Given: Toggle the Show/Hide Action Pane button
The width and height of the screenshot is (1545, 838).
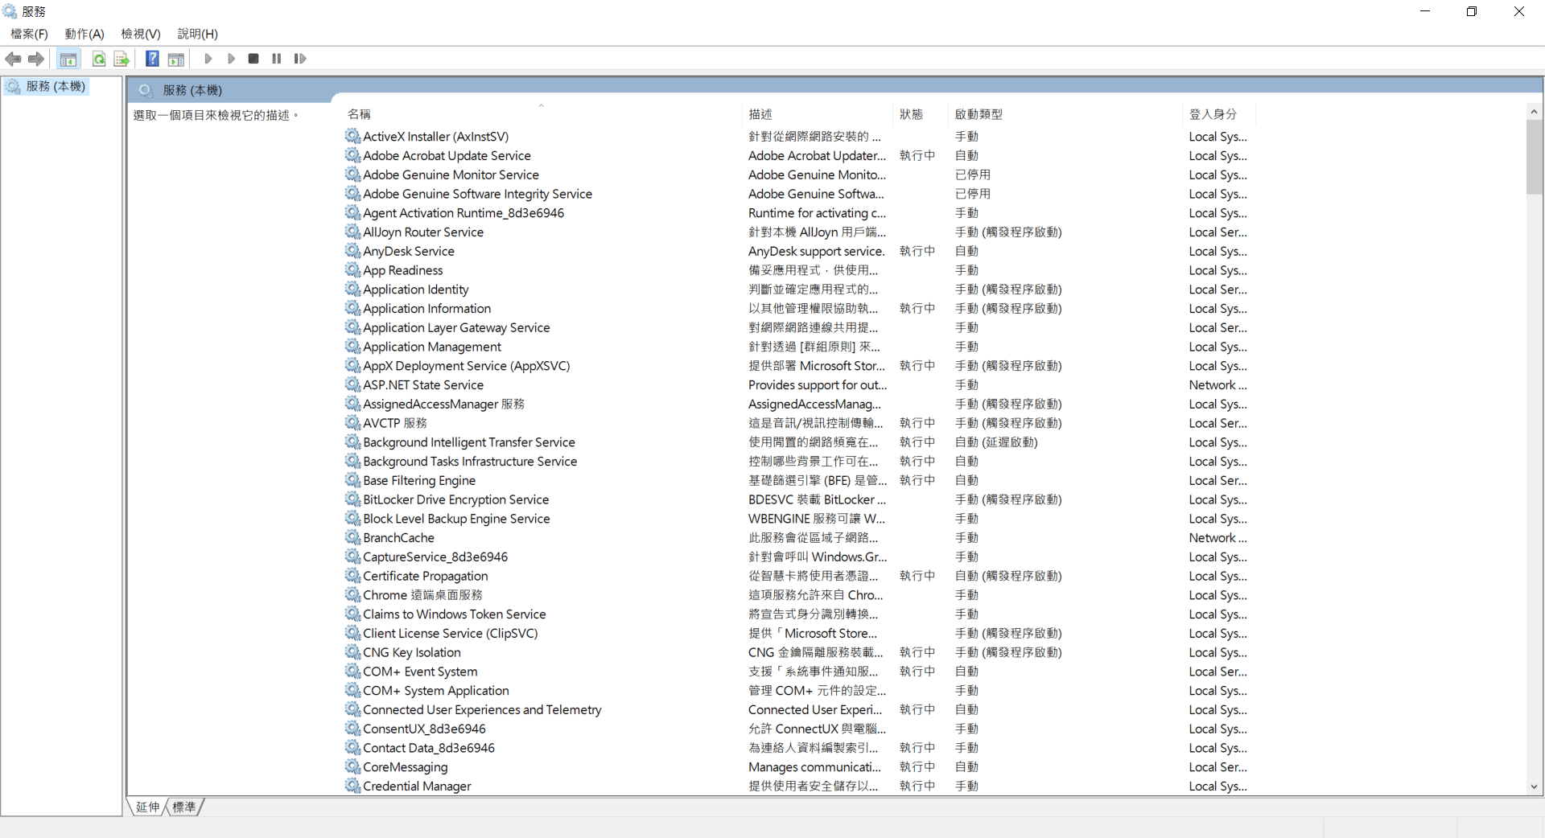Looking at the screenshot, I should point(176,59).
